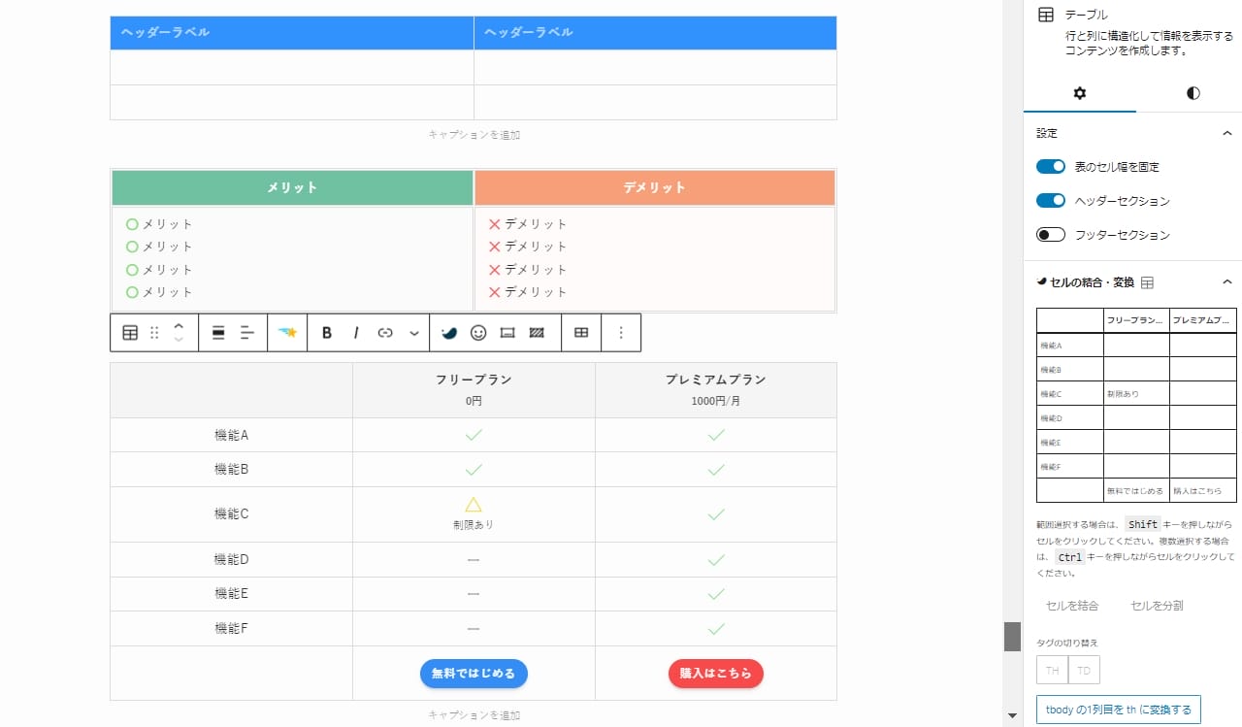Open more rich text controls dropdown arrow
Screen dimensions: 1242x727
tap(414, 333)
